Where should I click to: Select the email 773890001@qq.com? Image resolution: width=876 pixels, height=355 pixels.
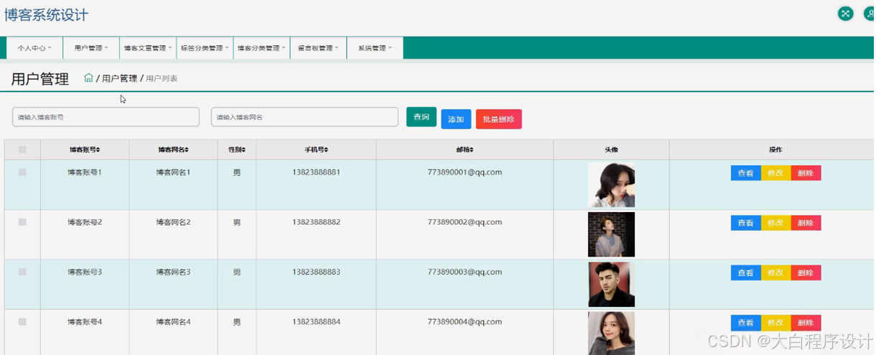coord(465,172)
